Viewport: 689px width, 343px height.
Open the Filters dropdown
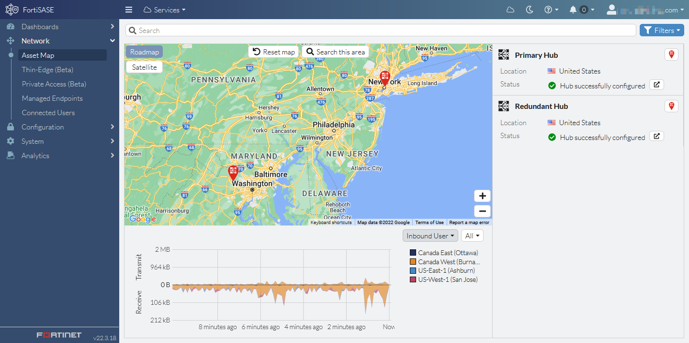pyautogui.click(x=662, y=30)
